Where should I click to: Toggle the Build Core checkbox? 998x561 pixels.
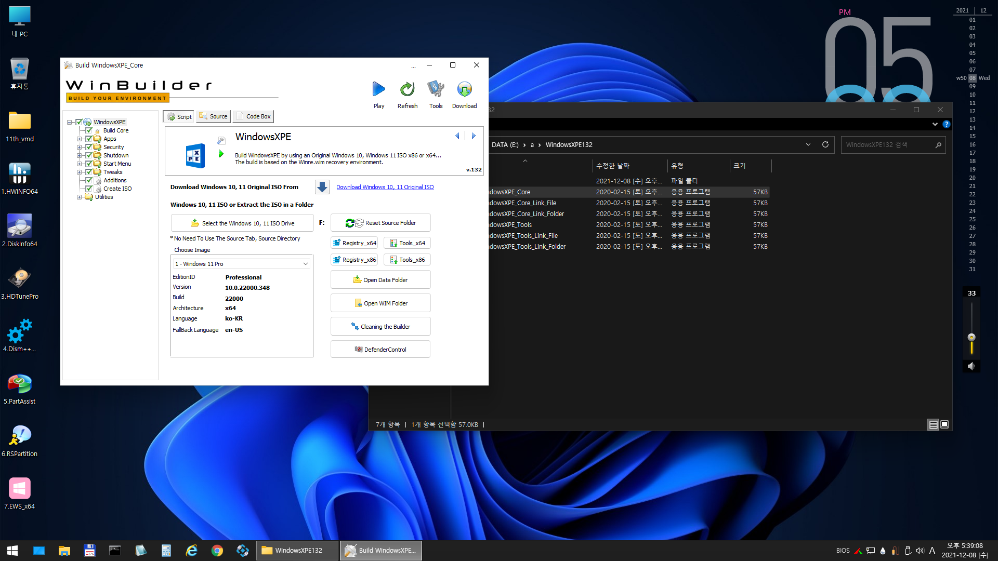click(89, 130)
